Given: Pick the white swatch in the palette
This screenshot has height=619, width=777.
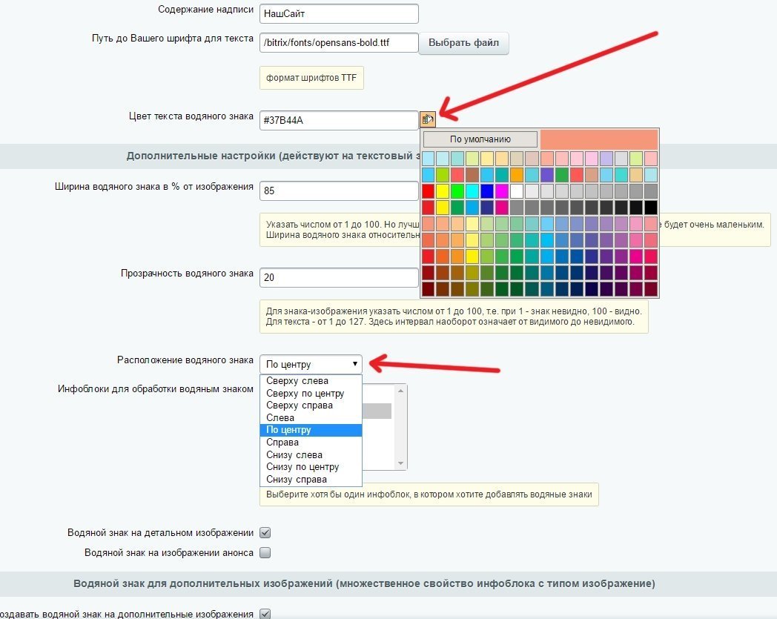Looking at the screenshot, I should 518,191.
